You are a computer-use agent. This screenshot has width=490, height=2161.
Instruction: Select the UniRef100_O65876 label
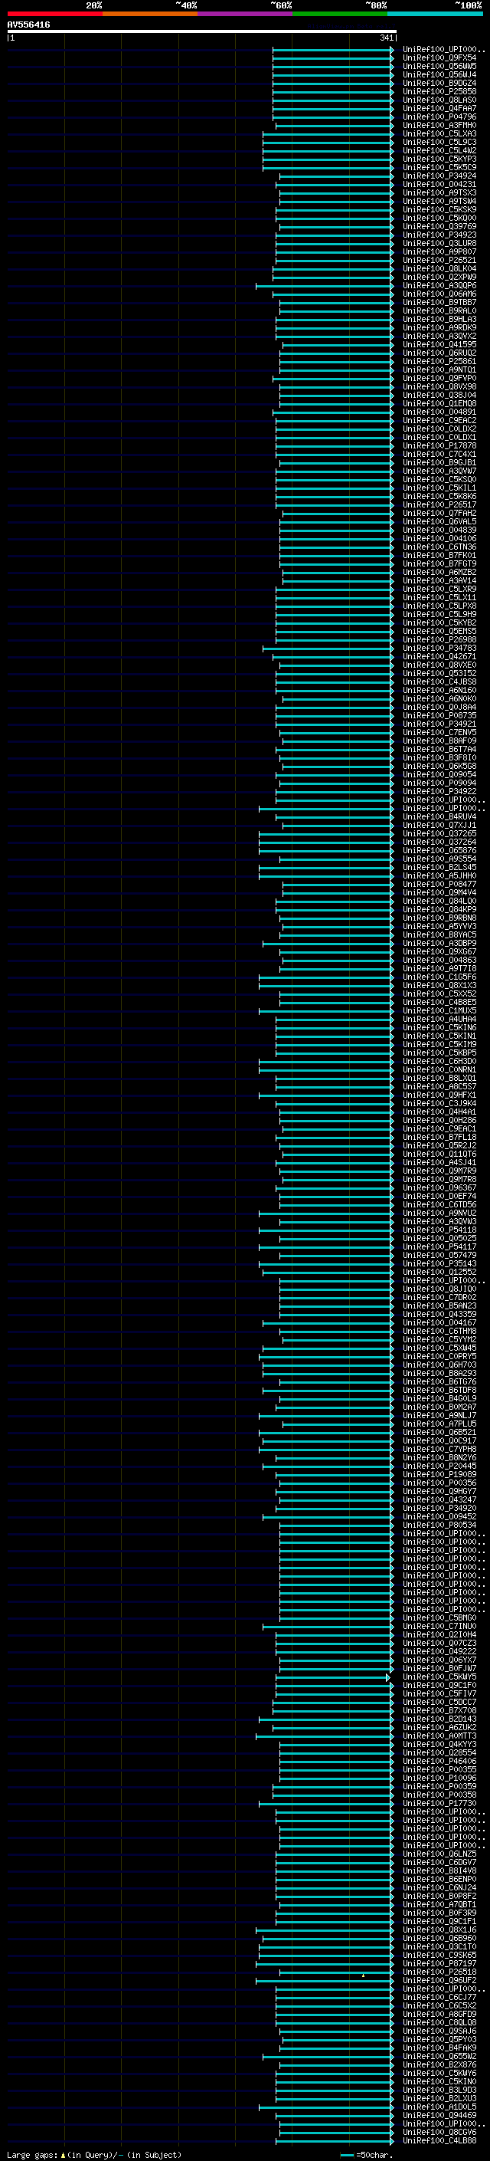pos(439,850)
